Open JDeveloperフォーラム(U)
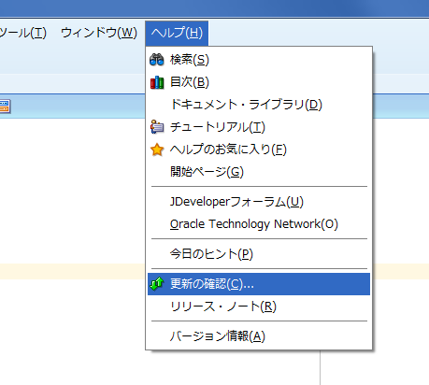 [x=259, y=202]
